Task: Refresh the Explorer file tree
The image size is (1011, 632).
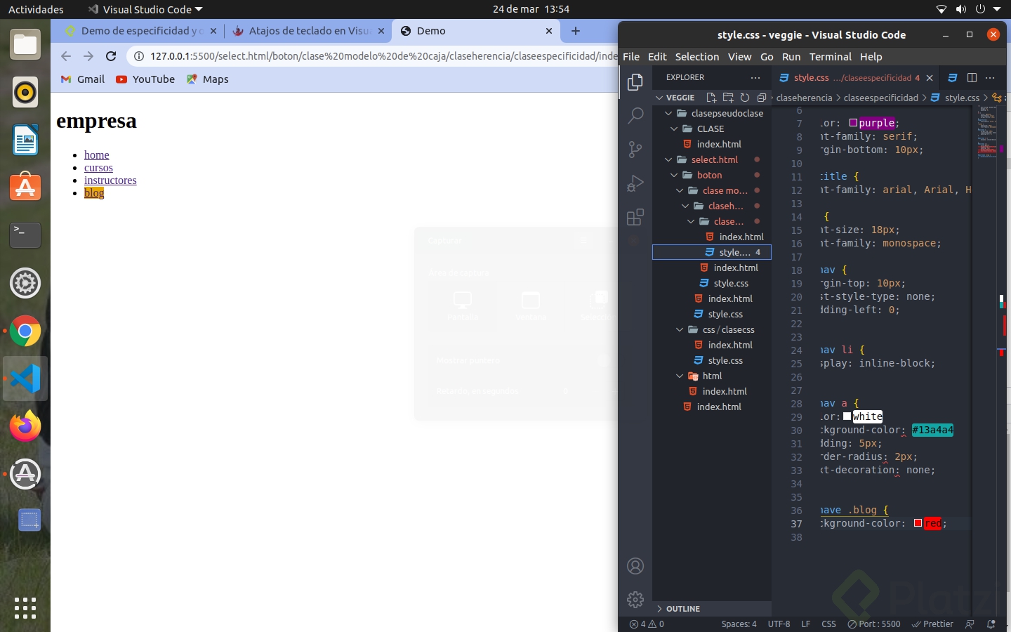Action: 745,98
